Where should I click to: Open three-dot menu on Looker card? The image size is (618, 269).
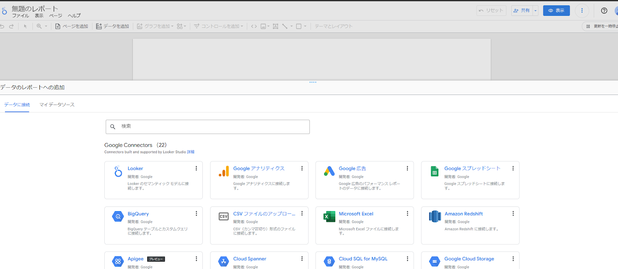(x=196, y=168)
